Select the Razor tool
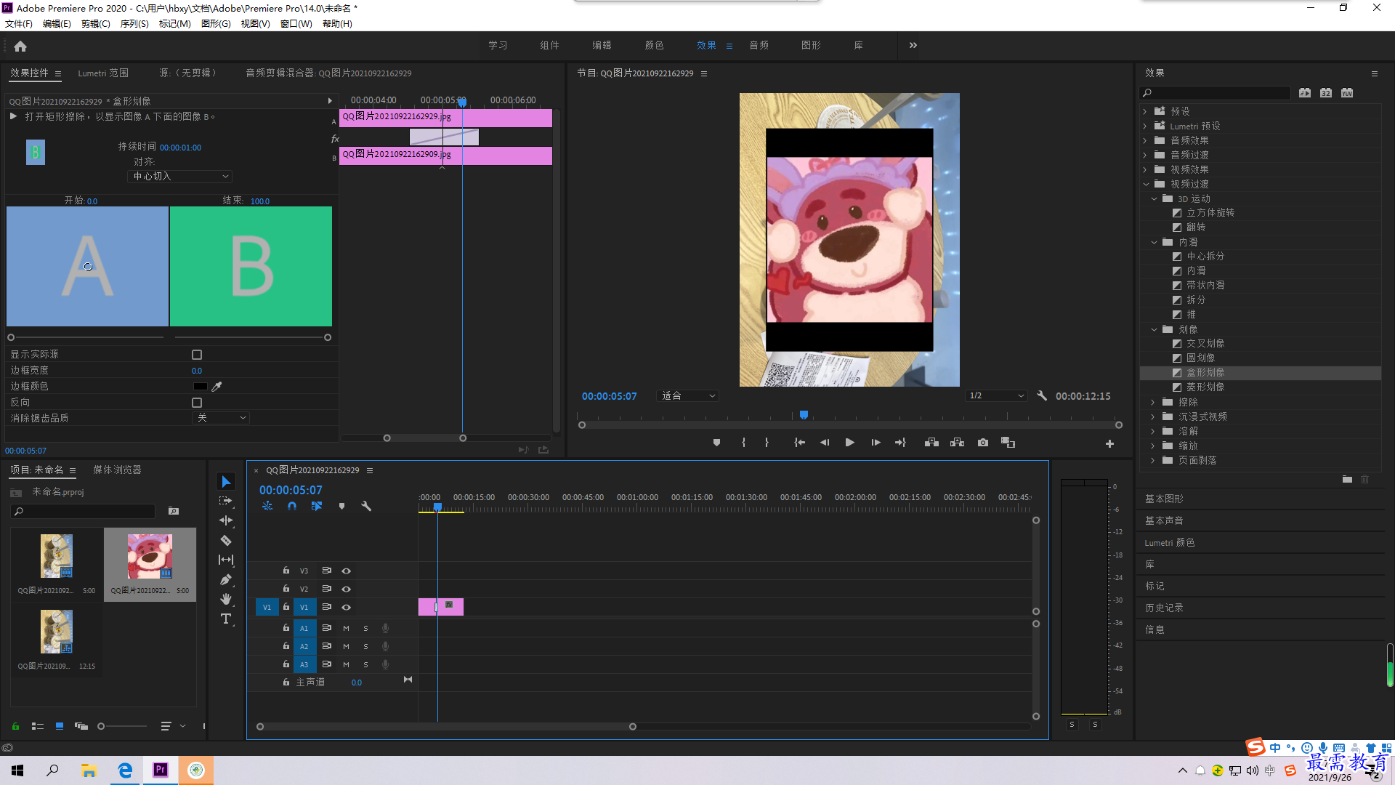This screenshot has width=1395, height=785. (226, 540)
